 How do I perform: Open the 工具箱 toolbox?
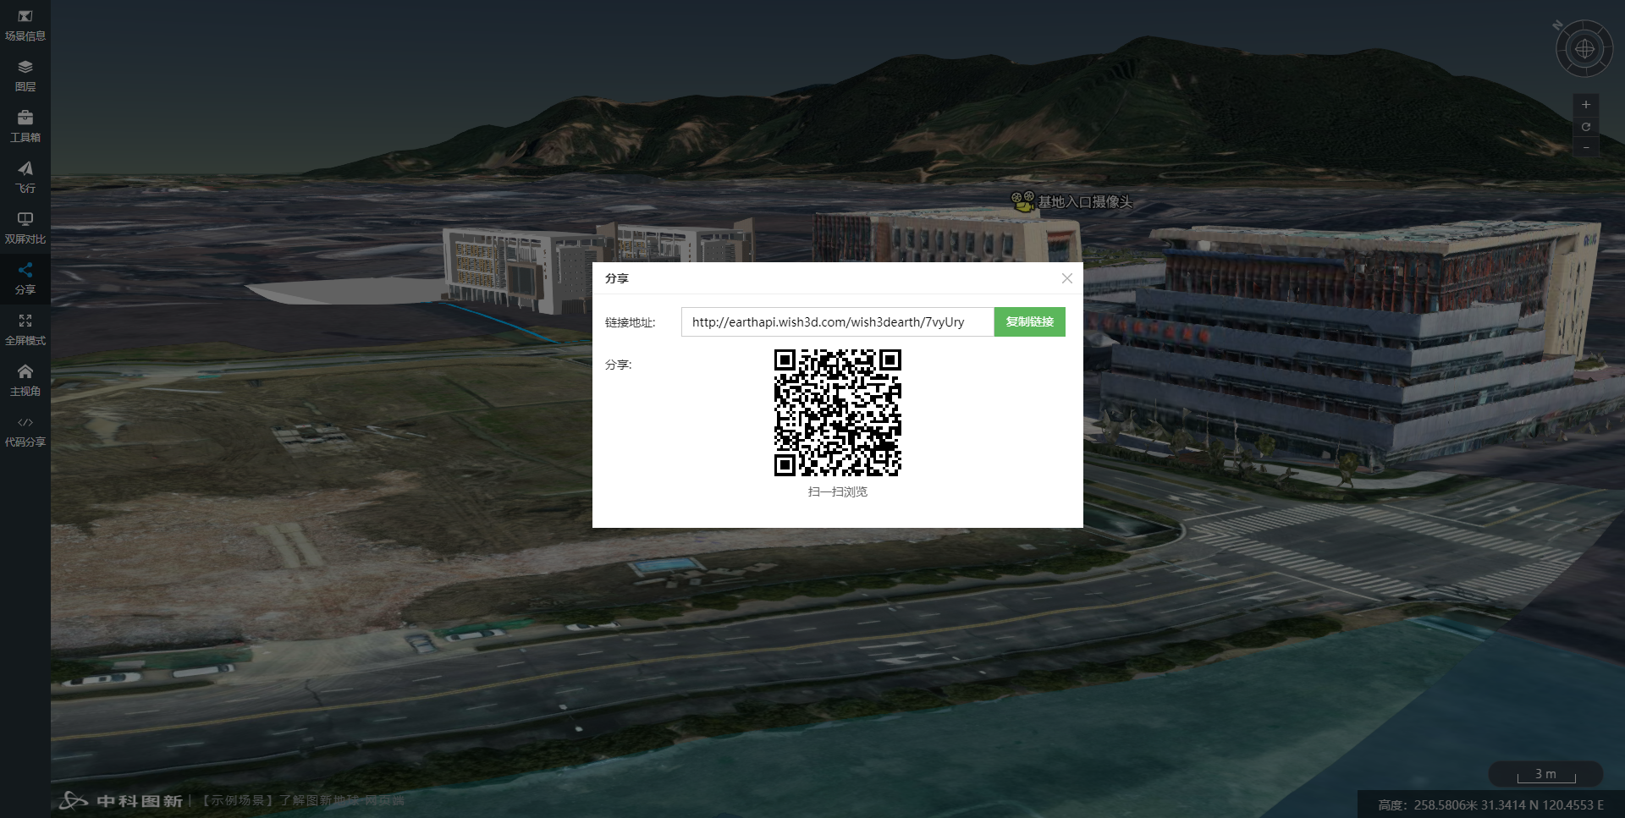25,127
